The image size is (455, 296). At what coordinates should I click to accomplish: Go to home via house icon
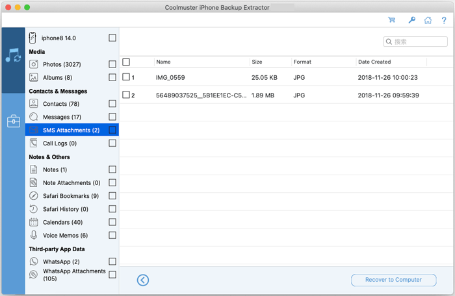click(x=428, y=20)
